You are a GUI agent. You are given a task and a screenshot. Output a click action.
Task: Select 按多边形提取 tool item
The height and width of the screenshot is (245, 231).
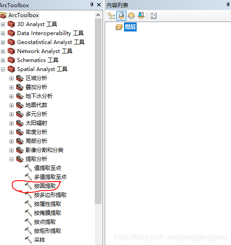pyautogui.click(x=50, y=195)
